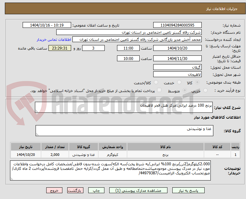
Task: Click the days remaining field showing 3
Action: 93,48
